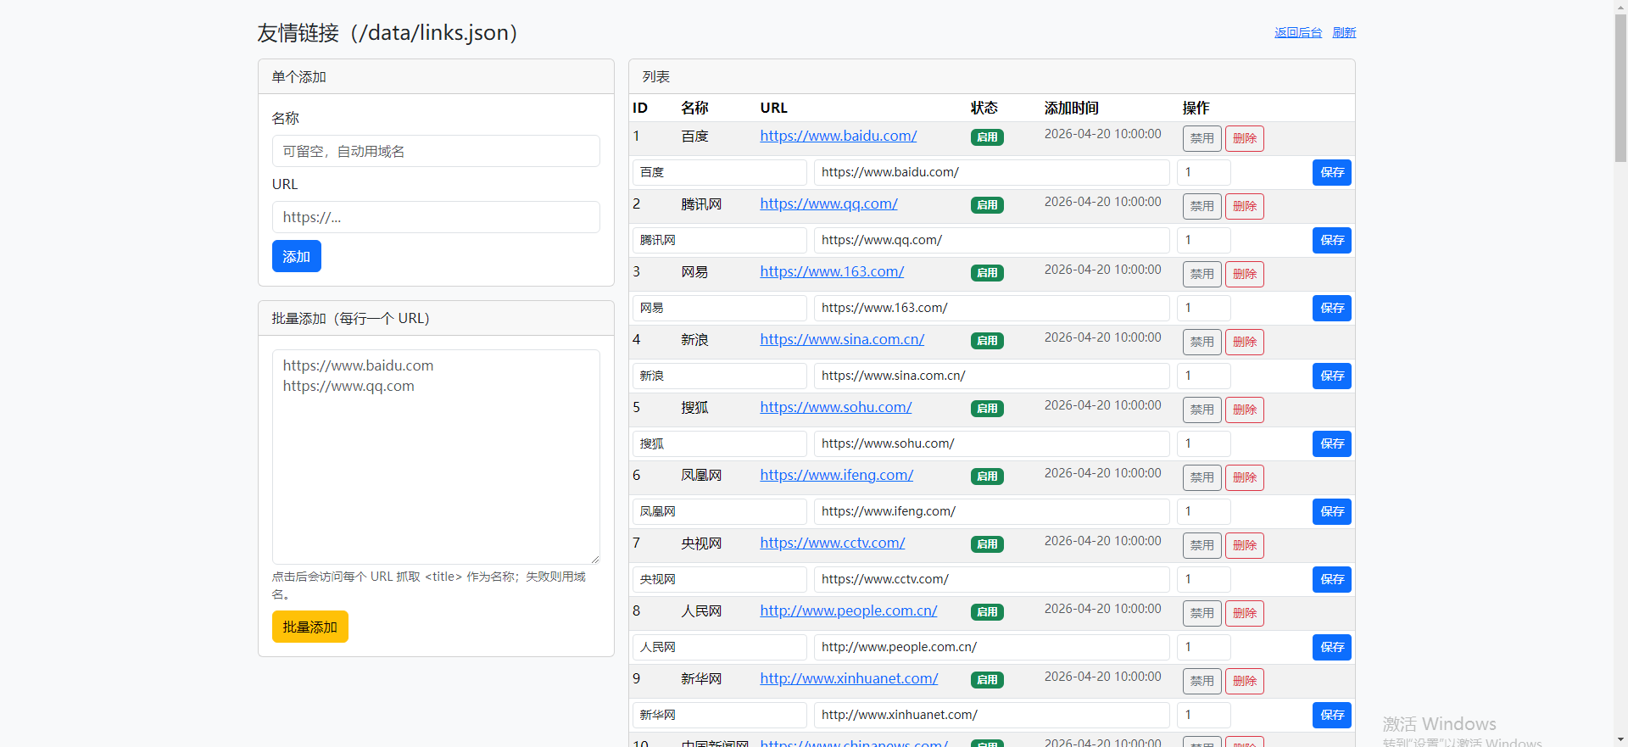This screenshot has height=747, width=1628.
Task: Click into the batch URL textarea
Action: [x=436, y=456]
